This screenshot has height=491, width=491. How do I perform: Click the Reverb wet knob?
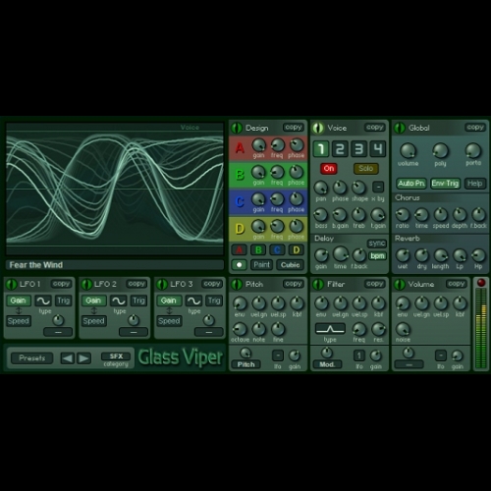(403, 255)
